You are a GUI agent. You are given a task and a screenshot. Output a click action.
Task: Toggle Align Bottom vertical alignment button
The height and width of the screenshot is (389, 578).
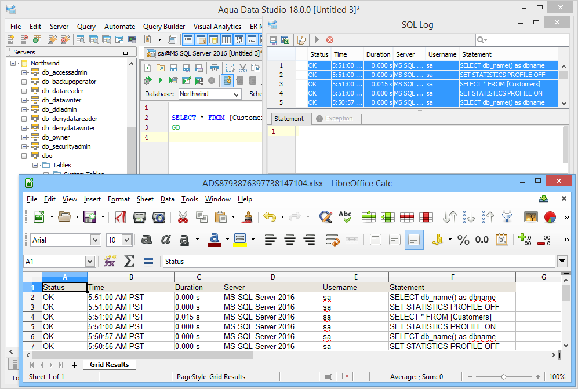(414, 240)
